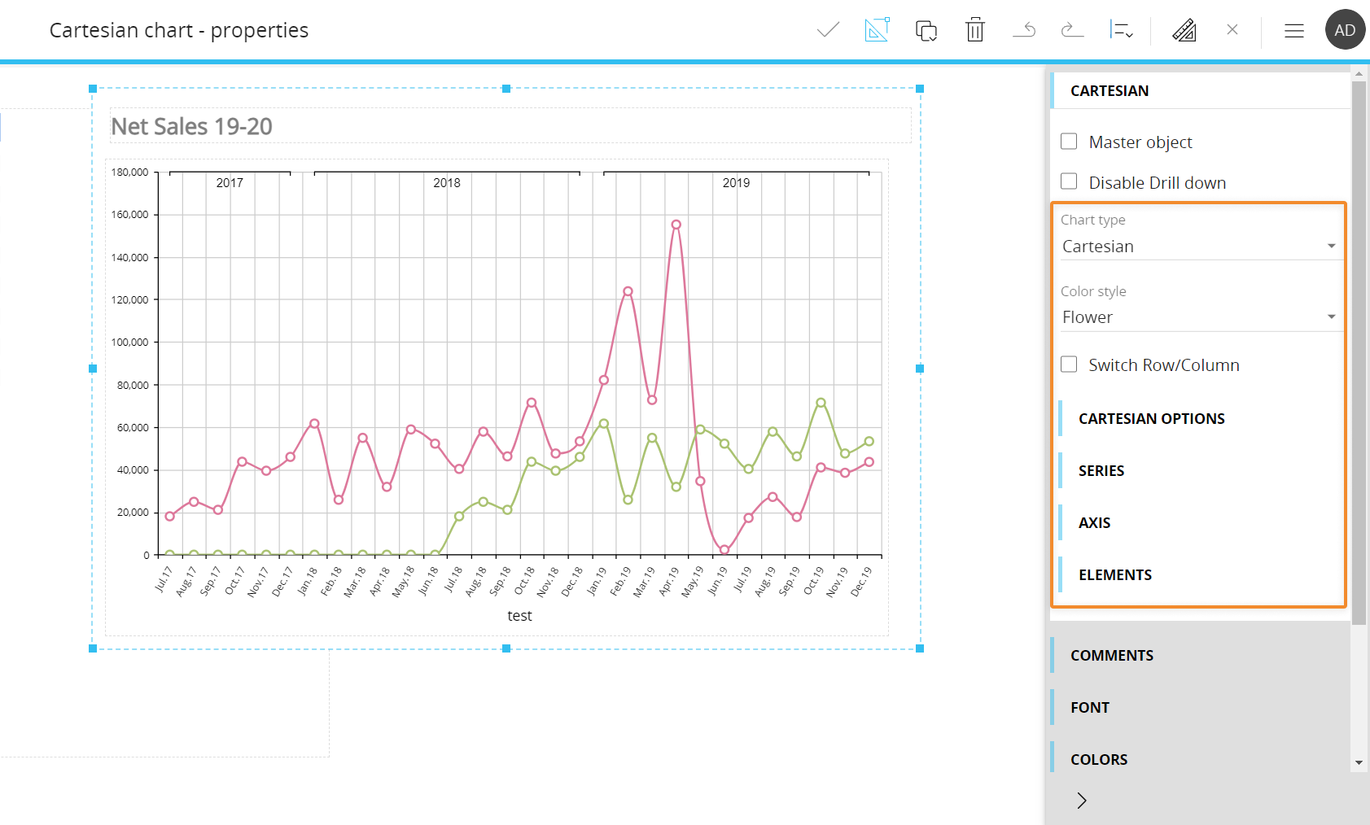Click the right chevron below properties panel
This screenshot has width=1370, height=825.
click(x=1082, y=801)
